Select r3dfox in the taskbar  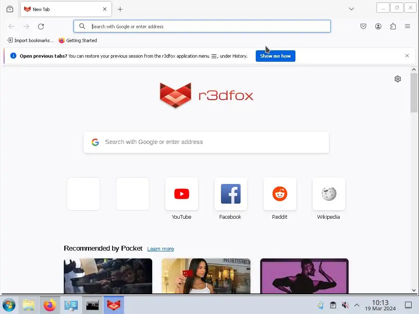pyautogui.click(x=114, y=305)
